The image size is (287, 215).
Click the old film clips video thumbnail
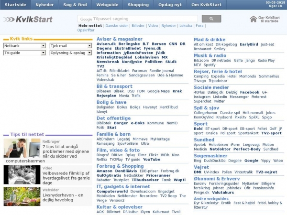(x=22, y=174)
